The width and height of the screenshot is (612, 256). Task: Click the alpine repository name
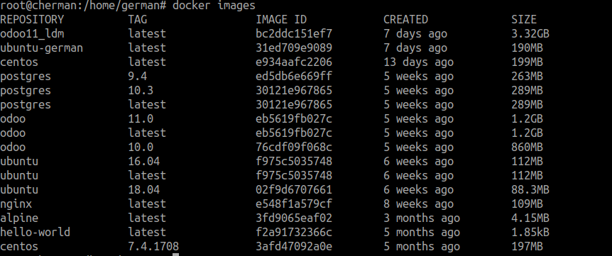point(19,218)
